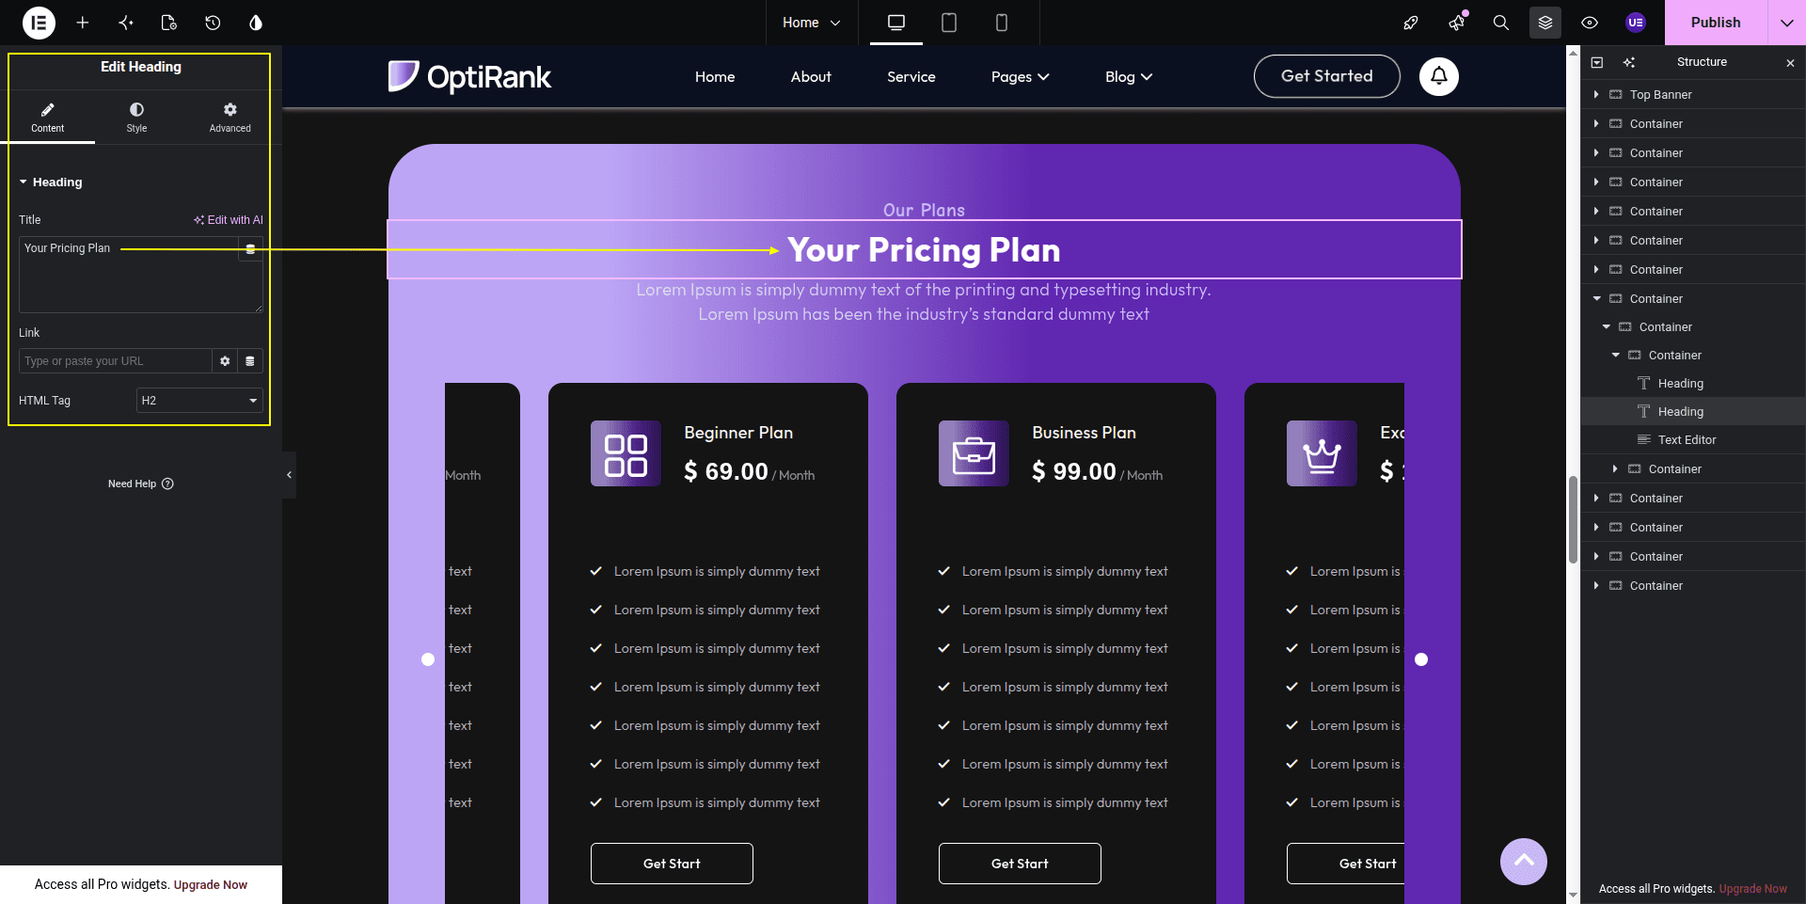
Task: Open the add element plus icon
Action: (83, 23)
